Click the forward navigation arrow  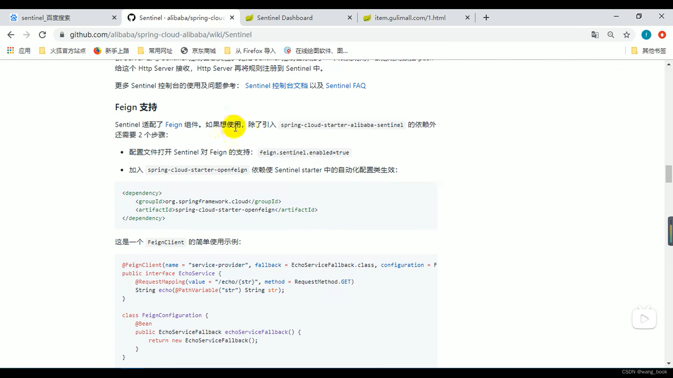[26, 35]
